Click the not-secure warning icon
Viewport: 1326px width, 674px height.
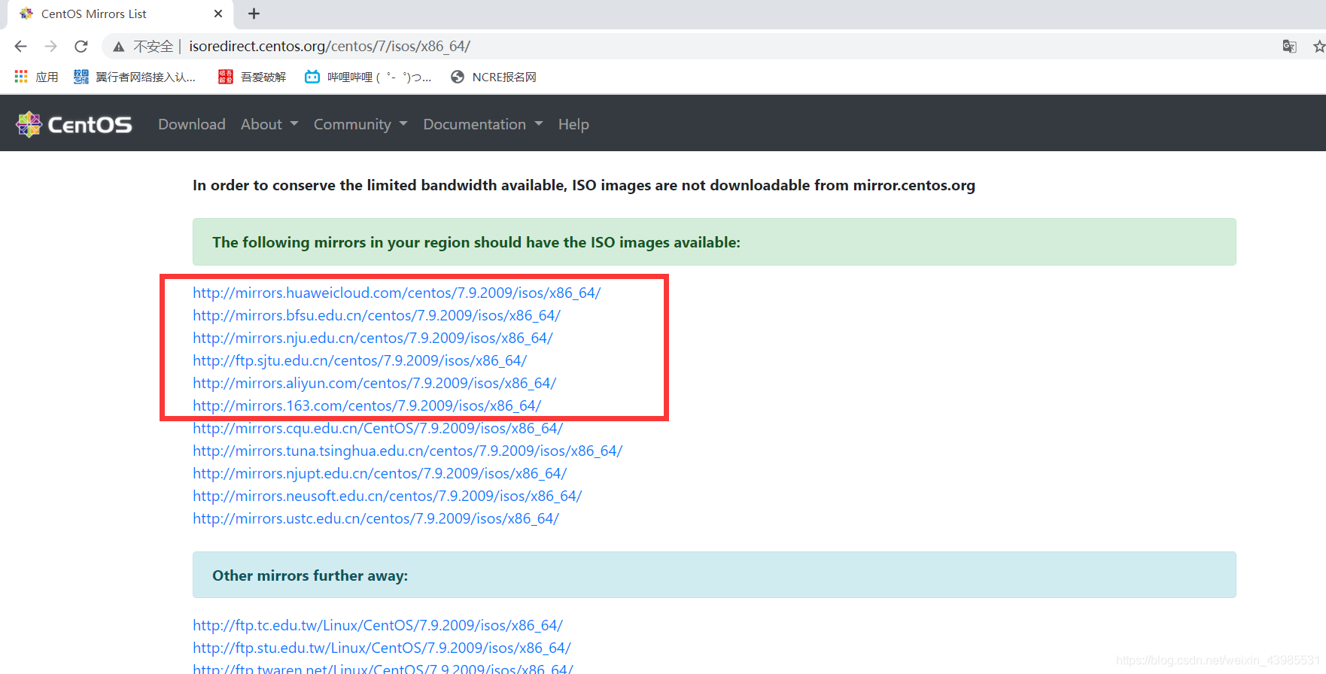[x=119, y=47]
